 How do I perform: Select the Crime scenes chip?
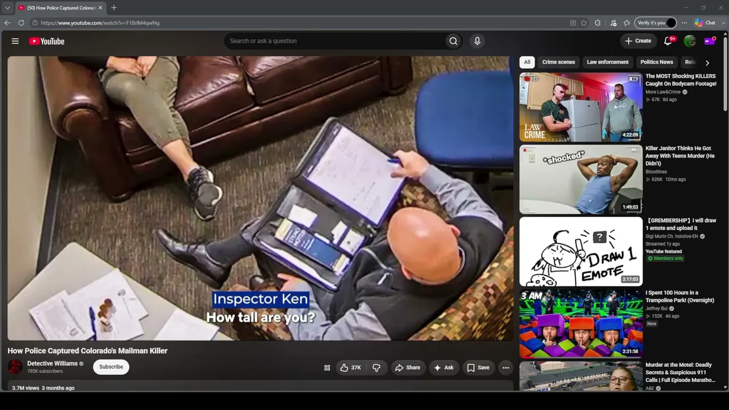click(559, 62)
